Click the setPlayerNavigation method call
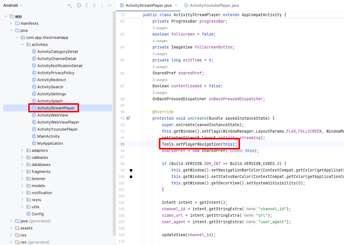 pyautogui.click(x=198, y=144)
